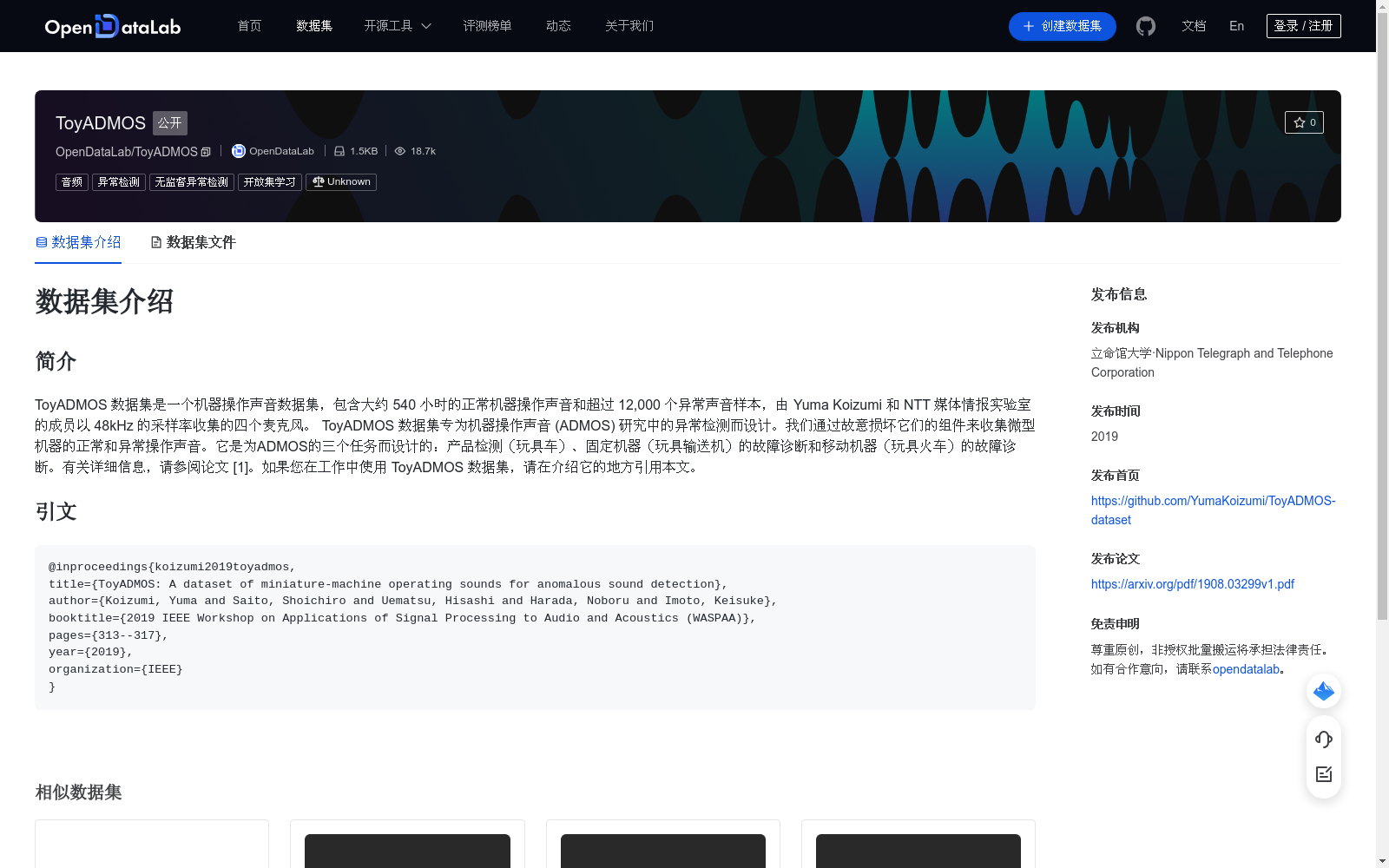1389x868 pixels.
Task: Switch language to En
Action: click(x=1236, y=26)
